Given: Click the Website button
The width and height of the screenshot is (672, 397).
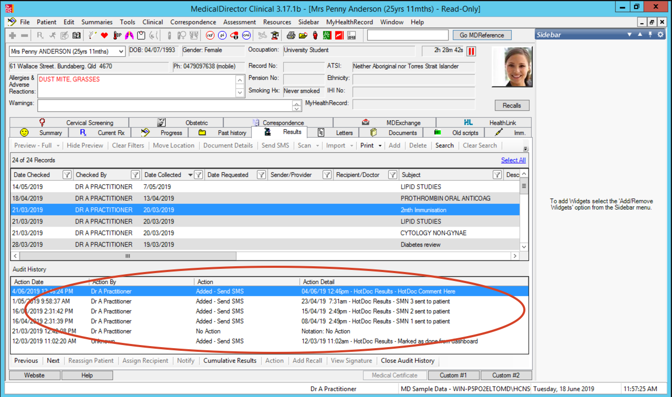Looking at the screenshot, I should [x=34, y=375].
